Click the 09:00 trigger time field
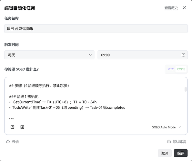192x161 pixels. [143, 55]
